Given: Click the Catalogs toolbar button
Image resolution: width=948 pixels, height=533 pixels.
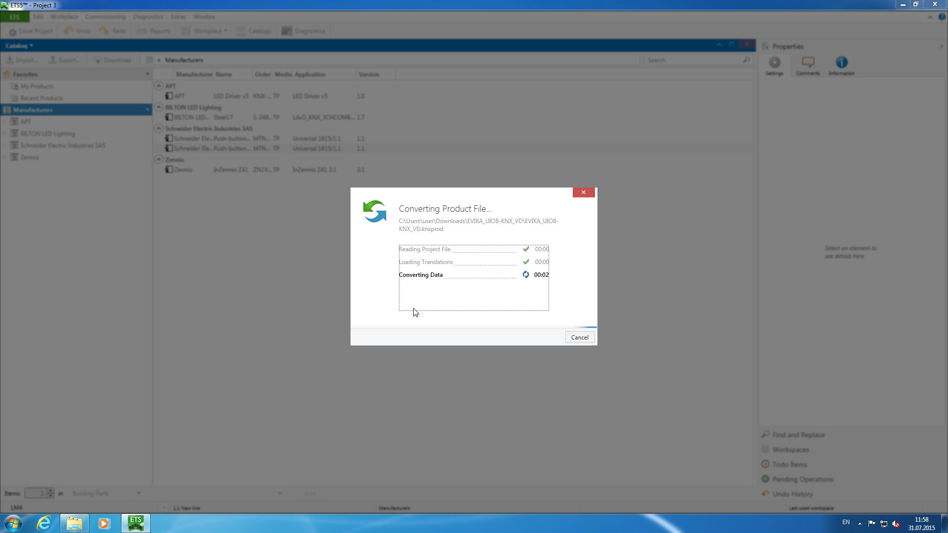Looking at the screenshot, I should [254, 31].
